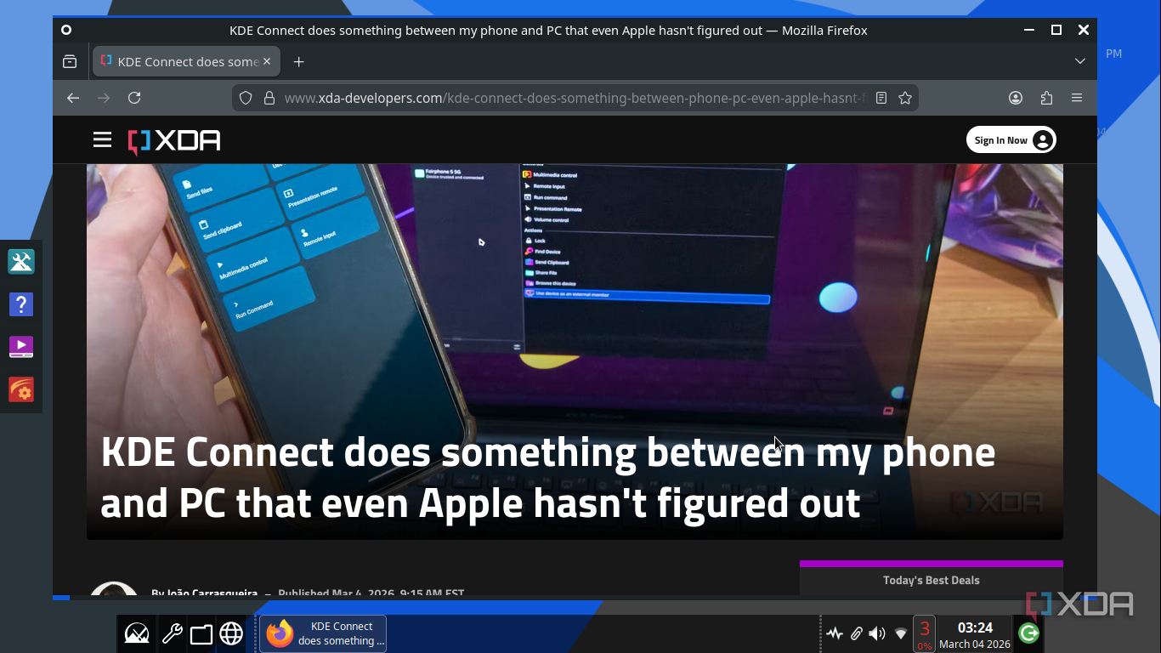The height and width of the screenshot is (653, 1161).
Task: Click the tracking protection shield icon
Action: 246,98
